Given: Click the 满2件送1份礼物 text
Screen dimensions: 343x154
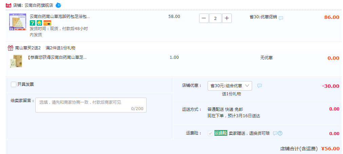Looking at the screenshot, I should (x=60, y=48).
